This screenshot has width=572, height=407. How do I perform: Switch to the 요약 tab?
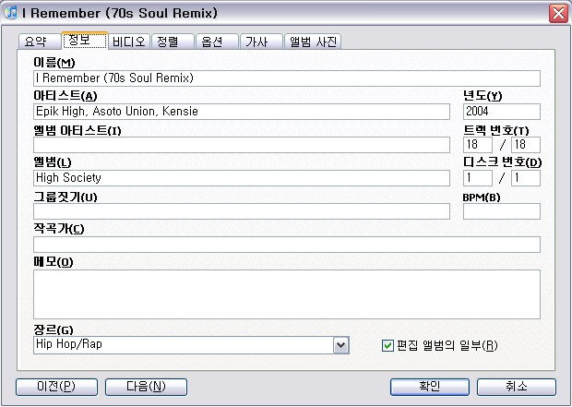tap(39, 42)
